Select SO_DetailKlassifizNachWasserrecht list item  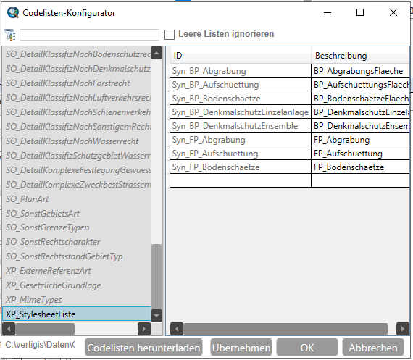pyautogui.click(x=76, y=141)
